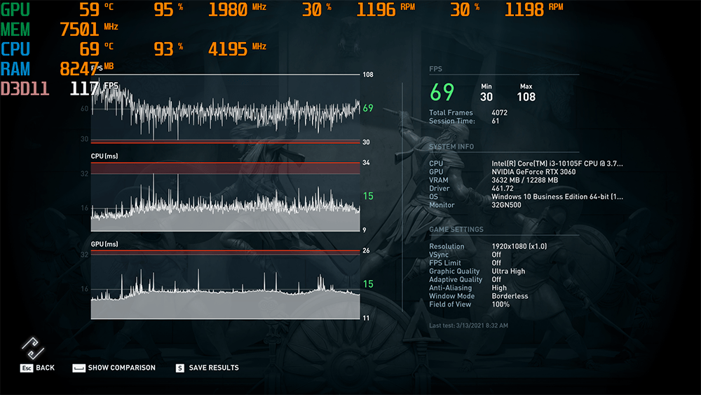Click the SYSTEM INFO heading
Image resolution: width=701 pixels, height=395 pixels.
[x=451, y=147]
